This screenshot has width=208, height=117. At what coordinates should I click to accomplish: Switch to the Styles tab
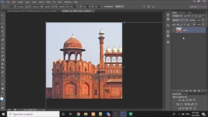click(186, 94)
